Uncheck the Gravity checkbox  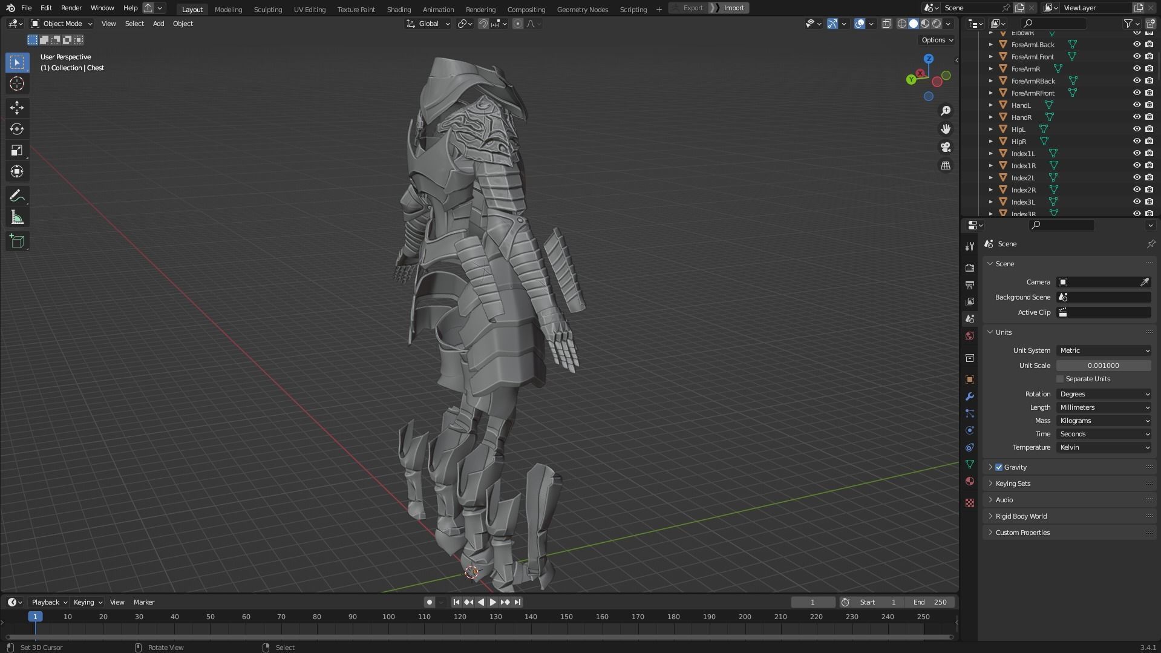point(999,467)
